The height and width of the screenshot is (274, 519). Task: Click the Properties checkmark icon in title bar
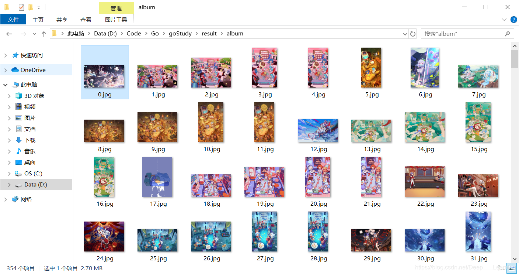(x=21, y=7)
